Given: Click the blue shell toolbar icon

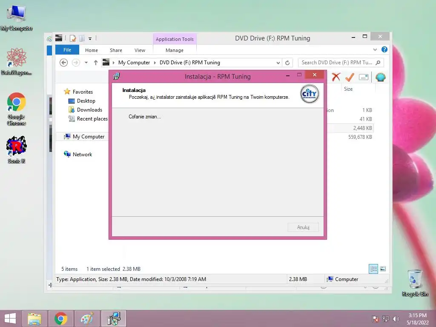Looking at the screenshot, I should click(380, 77).
